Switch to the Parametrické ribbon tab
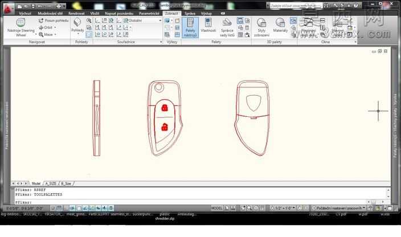This screenshot has height=237, width=401. pos(149,13)
